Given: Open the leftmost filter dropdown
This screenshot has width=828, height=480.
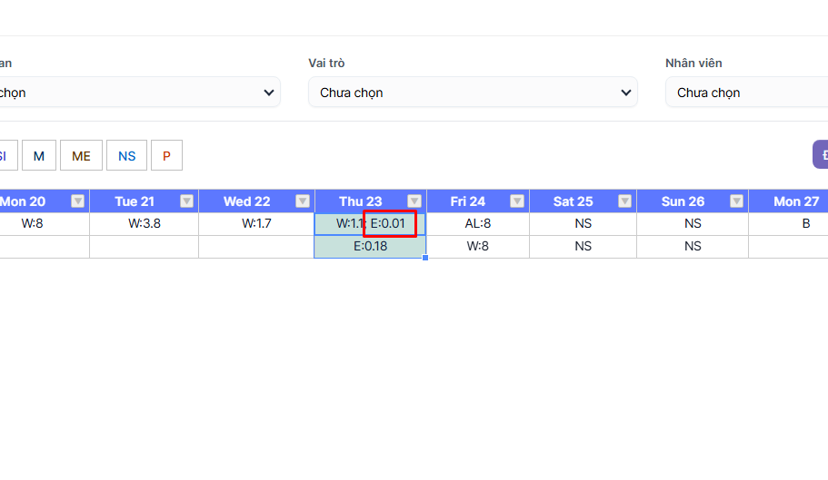Looking at the screenshot, I should point(136,93).
